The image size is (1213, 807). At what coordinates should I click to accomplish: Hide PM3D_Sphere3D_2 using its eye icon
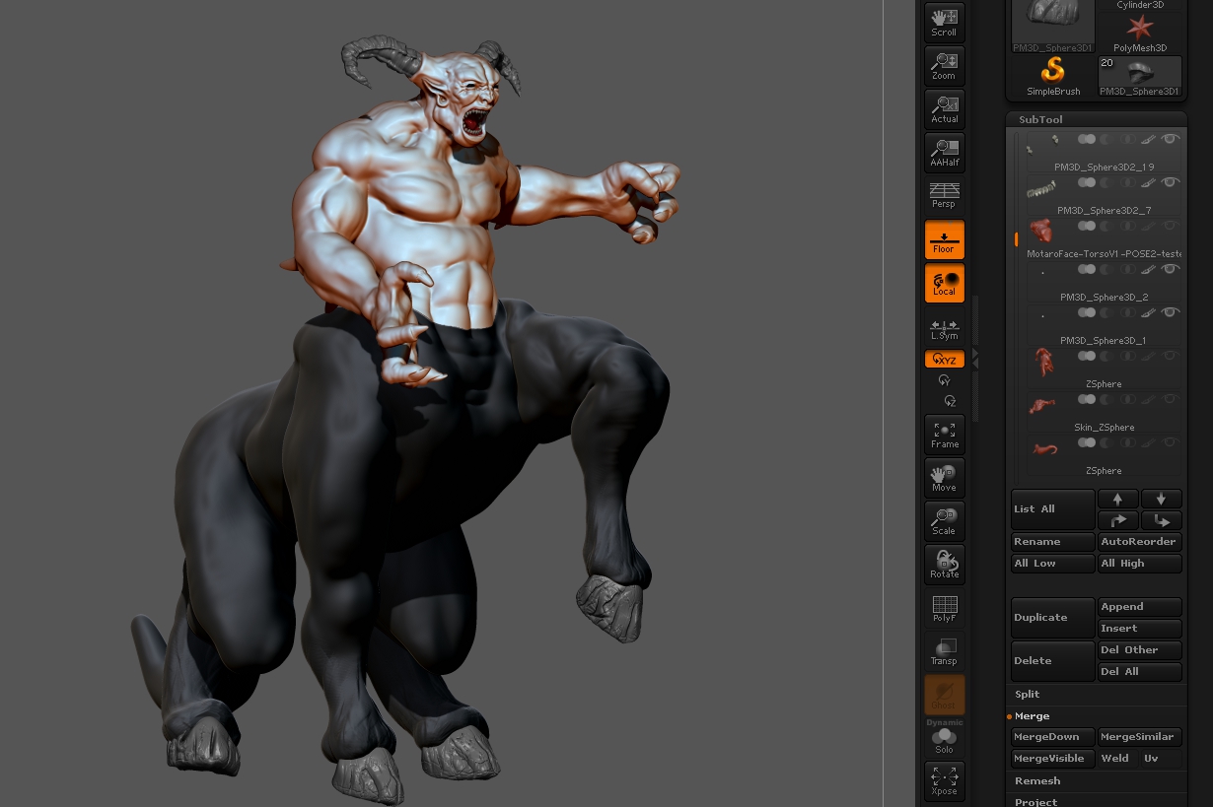[x=1171, y=270]
